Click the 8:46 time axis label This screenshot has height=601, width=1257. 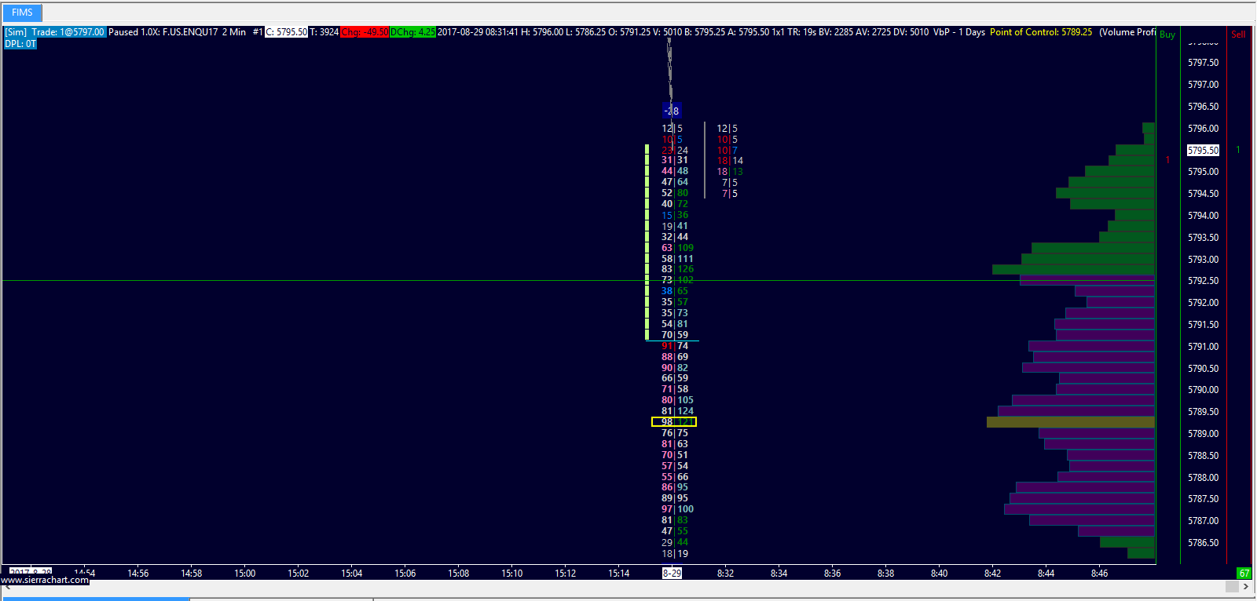[x=1099, y=574]
